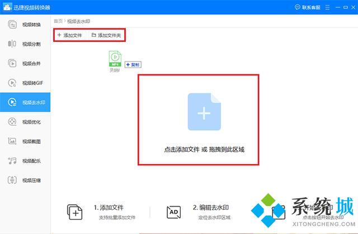Maximize the window

346,7
